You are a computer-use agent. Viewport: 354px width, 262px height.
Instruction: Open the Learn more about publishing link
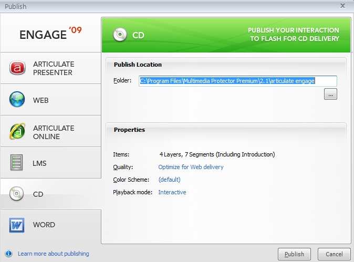[x=53, y=254]
